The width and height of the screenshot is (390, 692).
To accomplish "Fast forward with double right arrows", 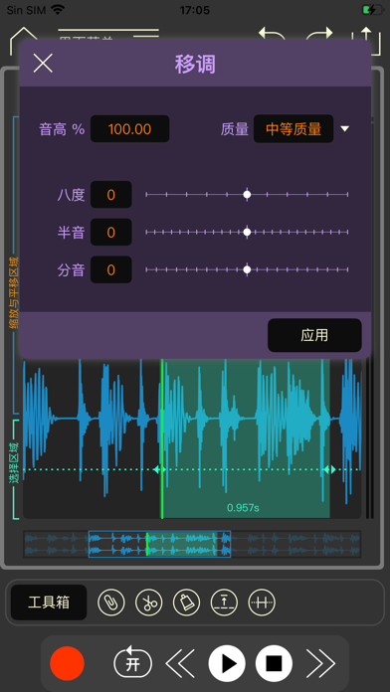I will point(321,663).
